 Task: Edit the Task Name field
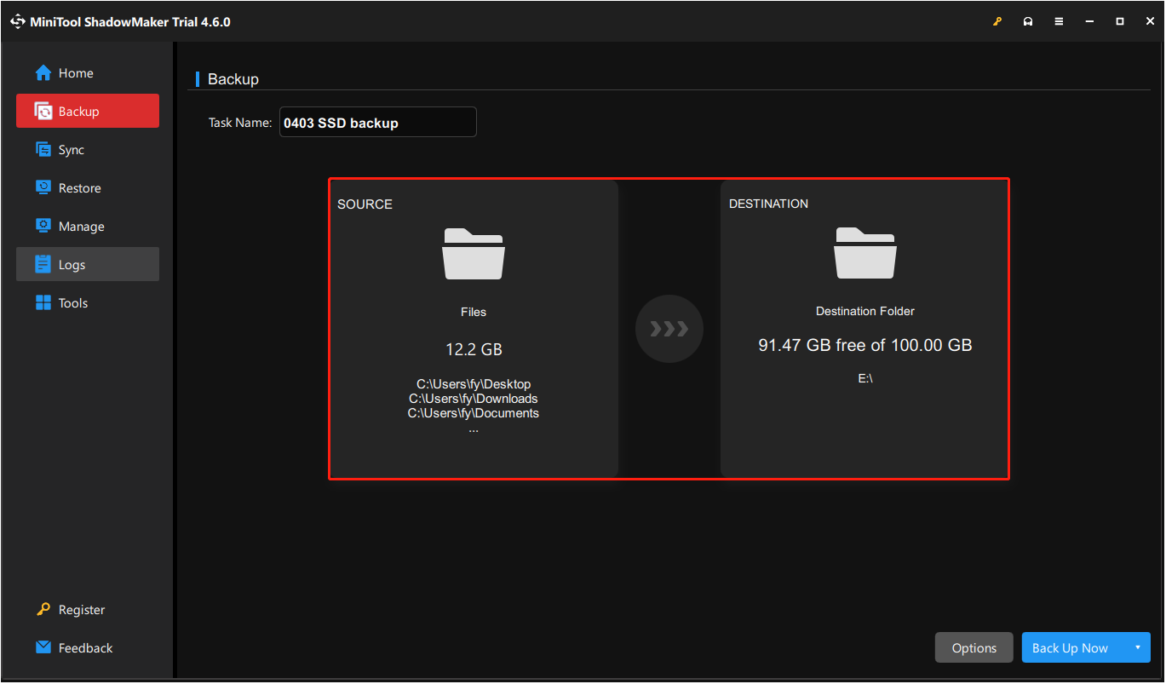[377, 122]
